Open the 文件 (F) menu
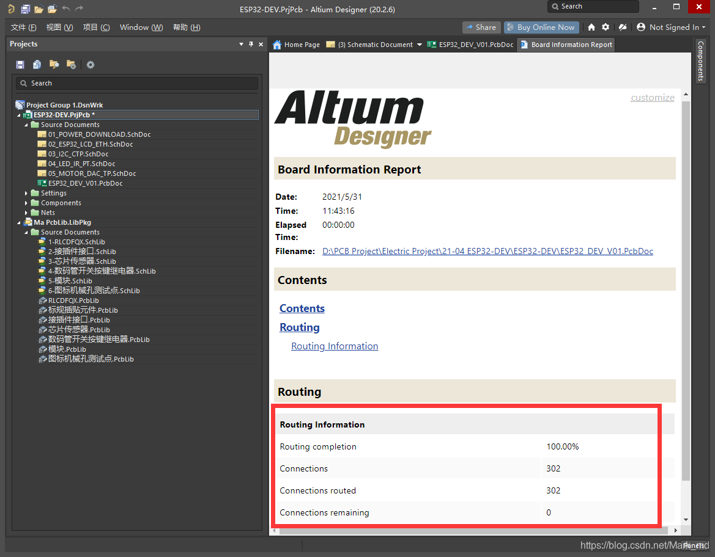Screen dimensions: 715x557 point(23,27)
